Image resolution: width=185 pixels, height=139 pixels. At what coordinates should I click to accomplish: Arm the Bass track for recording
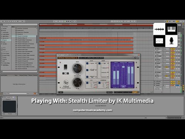(x=179, y=49)
